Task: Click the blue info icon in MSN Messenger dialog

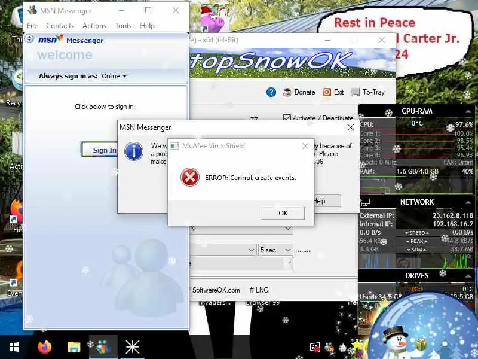Action: pyautogui.click(x=133, y=151)
